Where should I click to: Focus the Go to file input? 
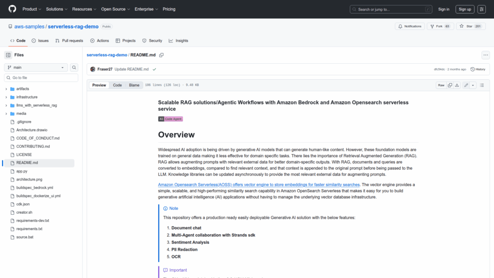coord(41,78)
